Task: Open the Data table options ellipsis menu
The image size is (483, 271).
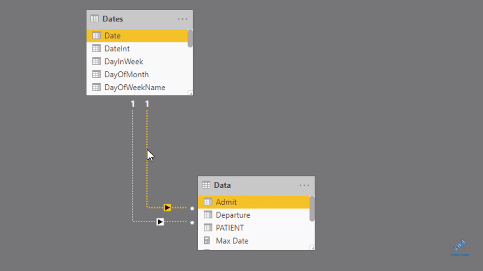Action: [304, 185]
